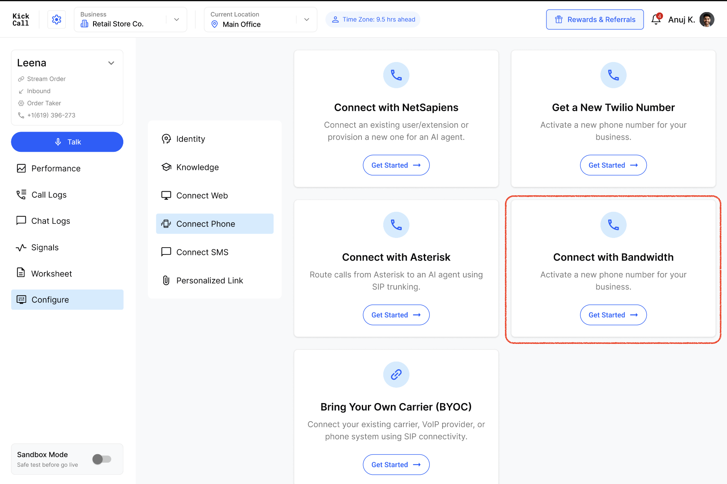Go to Call Logs
This screenshot has width=727, height=484.
point(67,194)
